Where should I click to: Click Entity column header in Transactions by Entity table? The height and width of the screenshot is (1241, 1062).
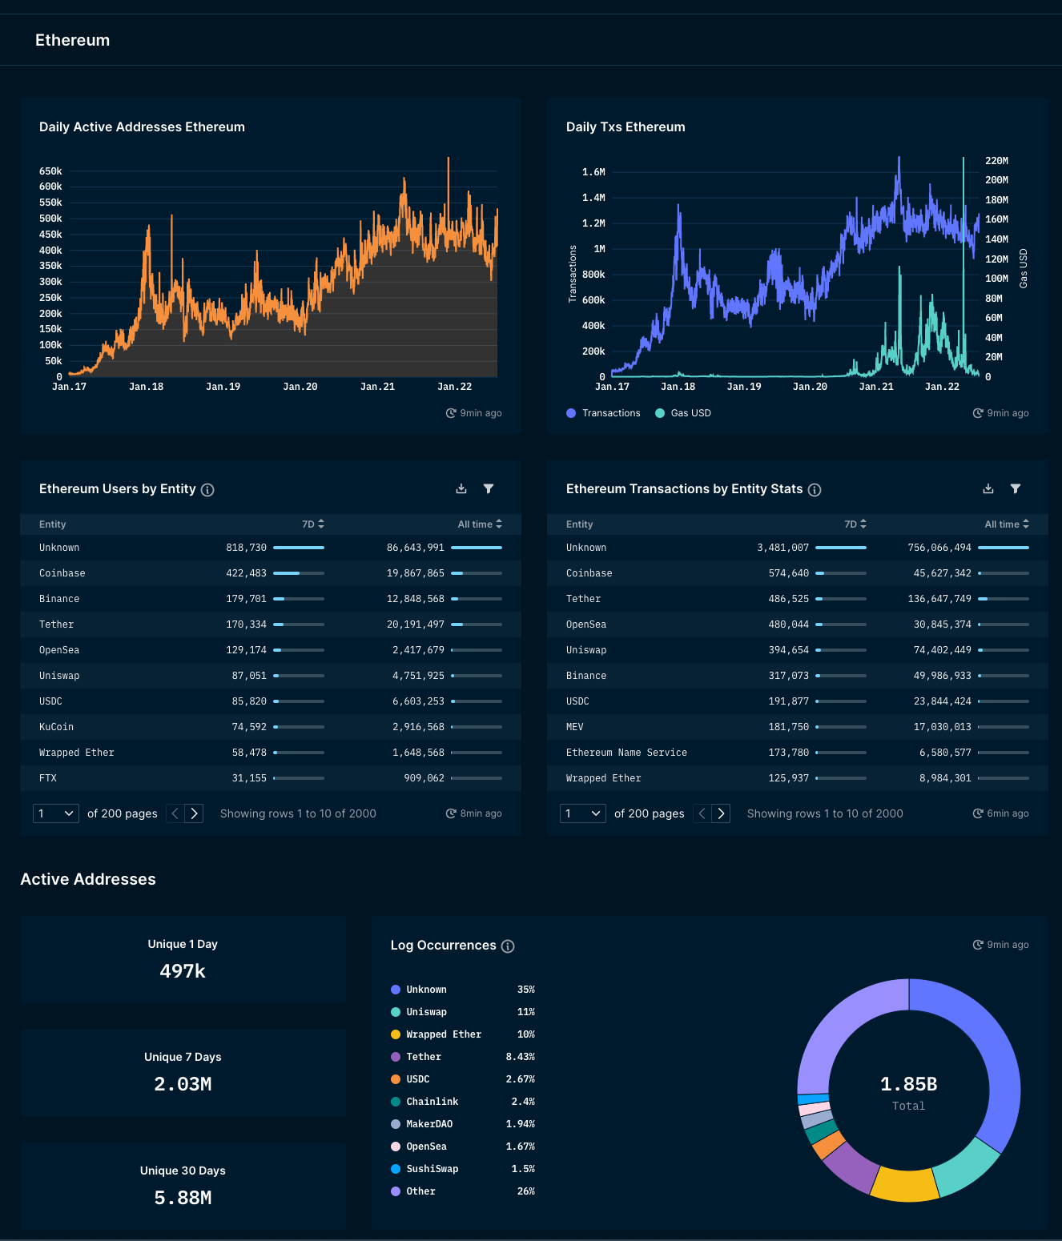click(580, 524)
